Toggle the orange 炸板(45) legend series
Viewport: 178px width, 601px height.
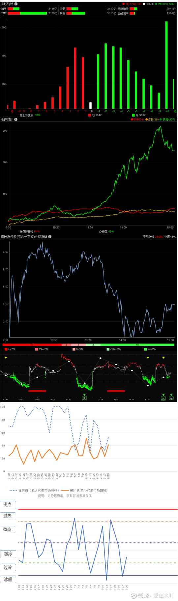152,119
